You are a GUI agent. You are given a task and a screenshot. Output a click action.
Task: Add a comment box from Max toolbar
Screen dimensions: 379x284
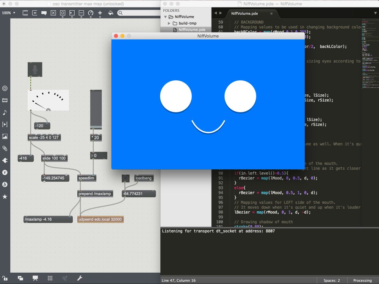point(44,13)
